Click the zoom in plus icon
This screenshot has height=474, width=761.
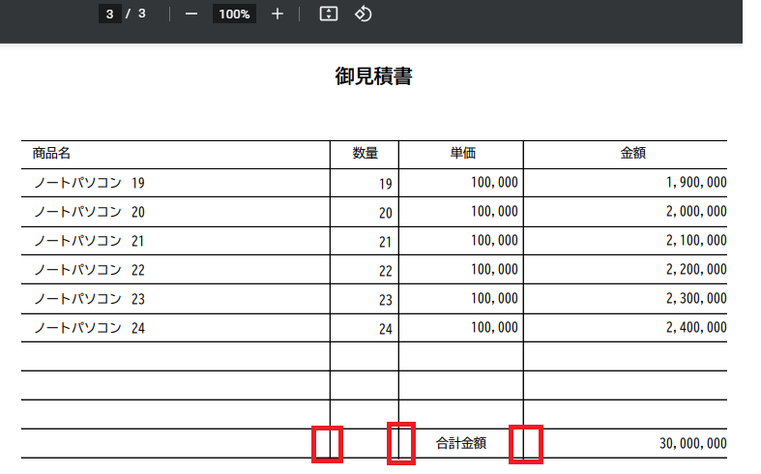[x=278, y=15]
